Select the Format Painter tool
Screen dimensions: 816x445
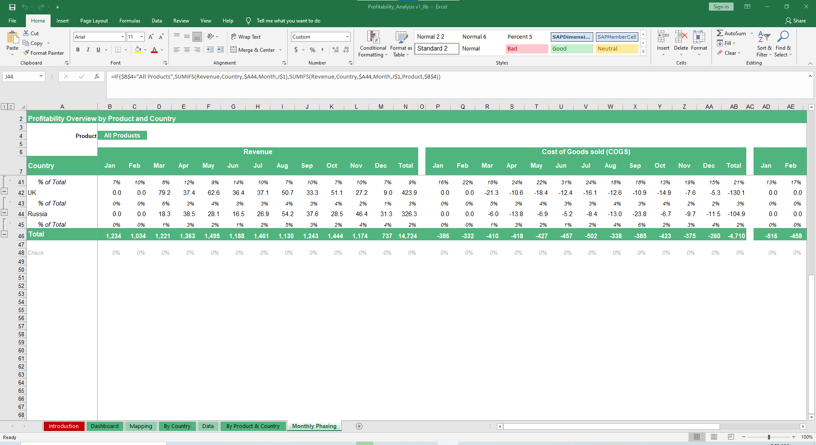pos(43,53)
